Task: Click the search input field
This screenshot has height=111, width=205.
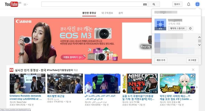Action: [92, 4]
